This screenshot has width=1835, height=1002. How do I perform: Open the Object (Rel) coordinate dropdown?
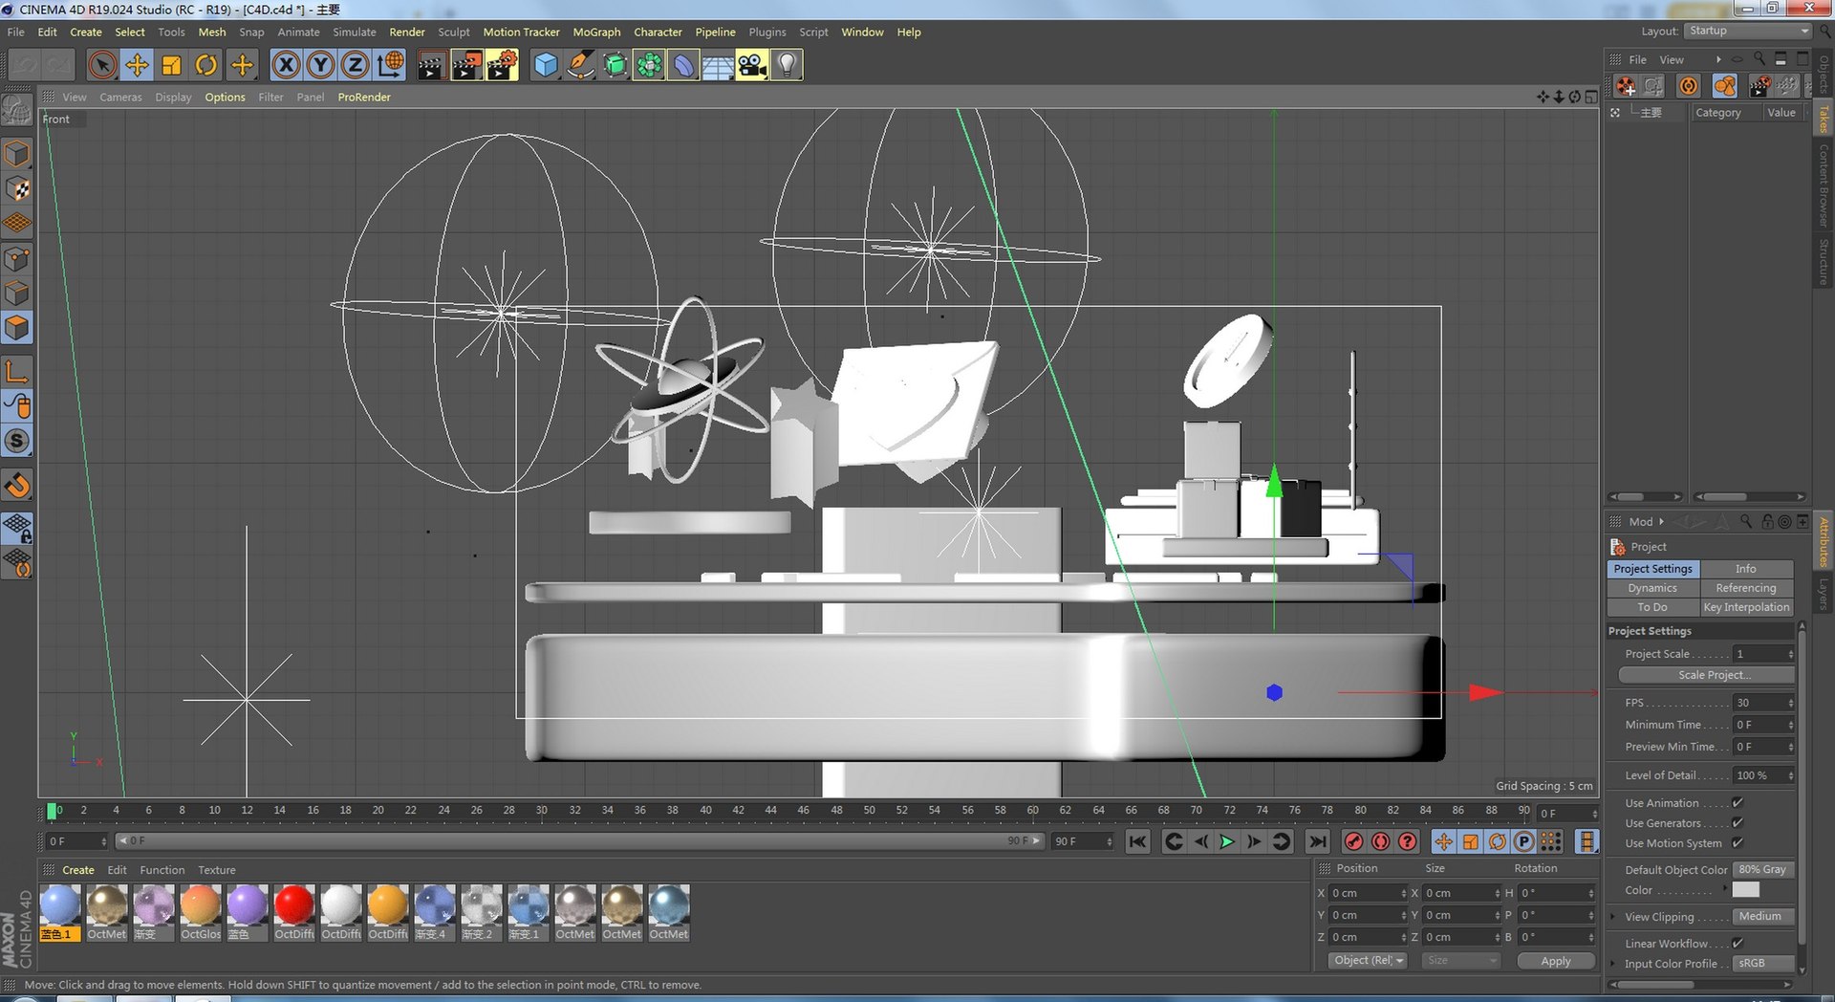click(x=1368, y=961)
